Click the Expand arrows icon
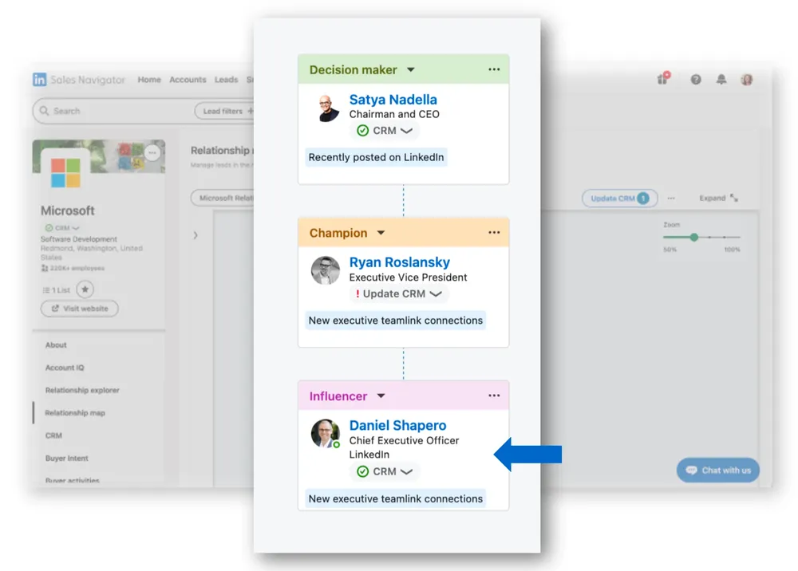Image resolution: width=798 pixels, height=571 pixels. [x=734, y=198]
